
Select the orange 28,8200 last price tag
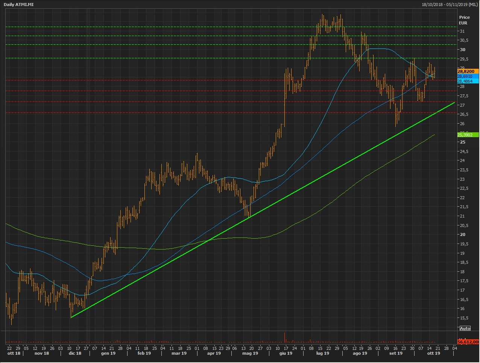coord(468,71)
